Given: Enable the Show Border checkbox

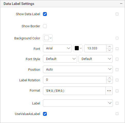Looking at the screenshot, I should point(45,26).
